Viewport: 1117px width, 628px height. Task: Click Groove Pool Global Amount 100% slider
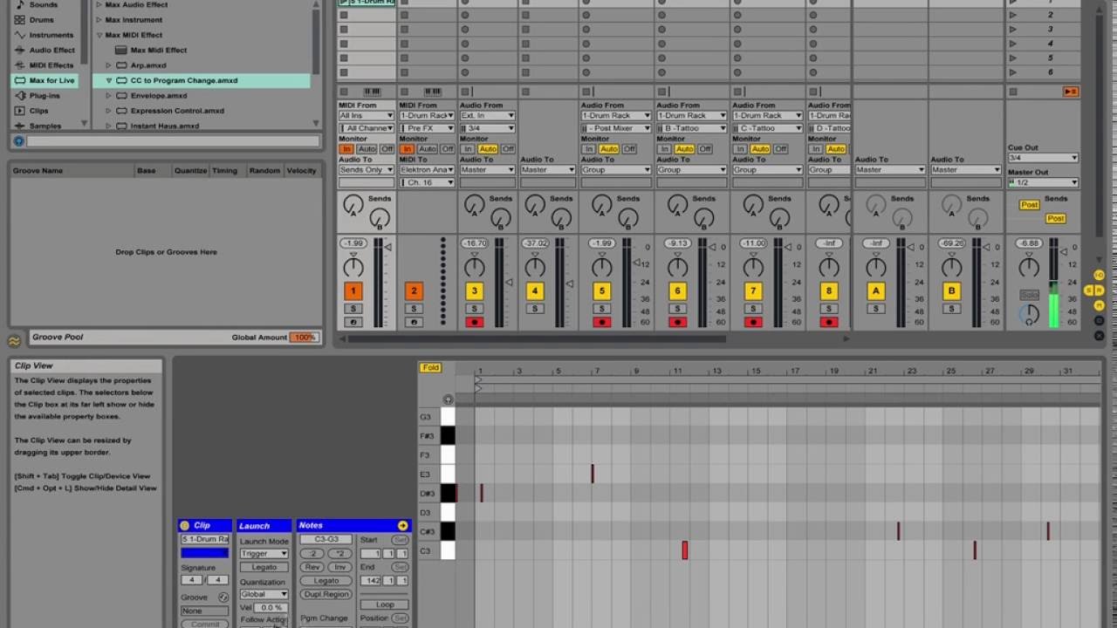[x=304, y=338]
